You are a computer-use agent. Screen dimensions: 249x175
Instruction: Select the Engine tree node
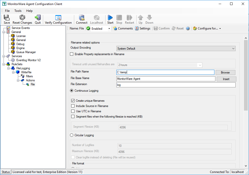[20, 48]
